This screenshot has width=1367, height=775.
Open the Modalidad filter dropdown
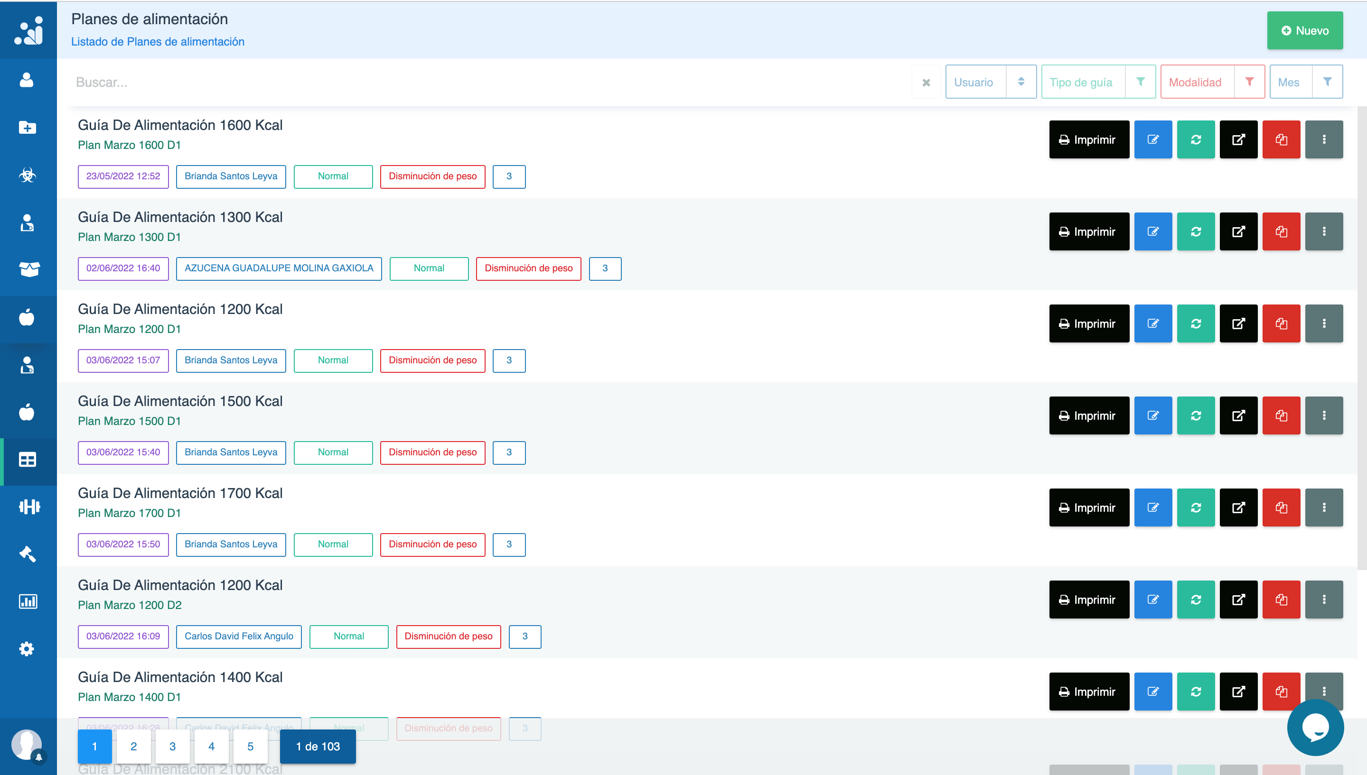tap(1212, 82)
